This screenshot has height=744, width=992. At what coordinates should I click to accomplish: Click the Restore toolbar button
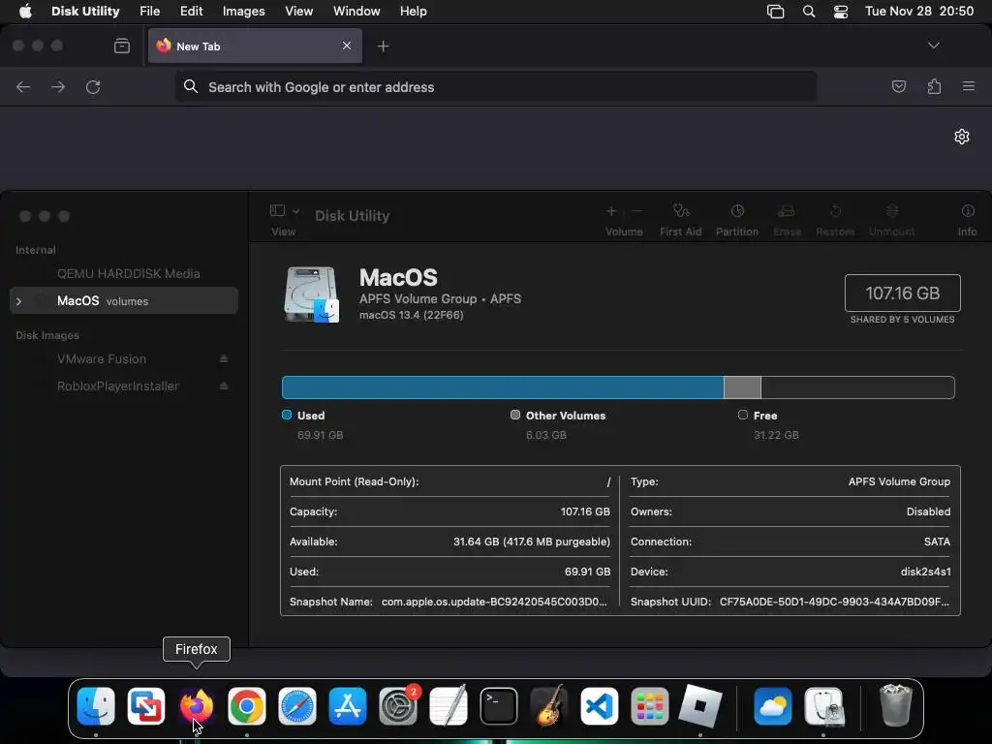click(x=835, y=220)
